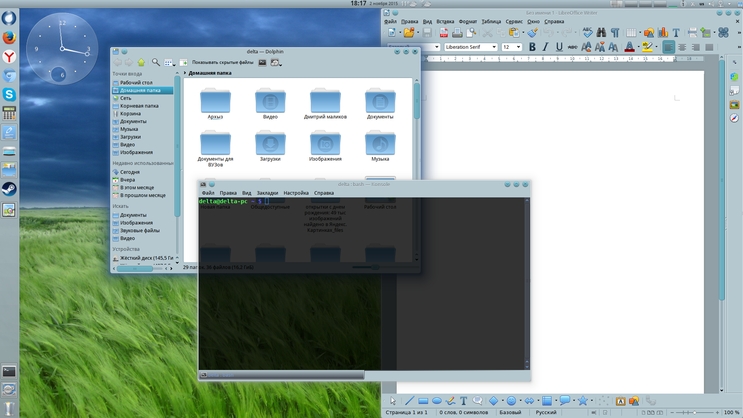Screen dimensions: 743x418
Task: Go up with Dolphin's green arrow
Action: (x=141, y=62)
